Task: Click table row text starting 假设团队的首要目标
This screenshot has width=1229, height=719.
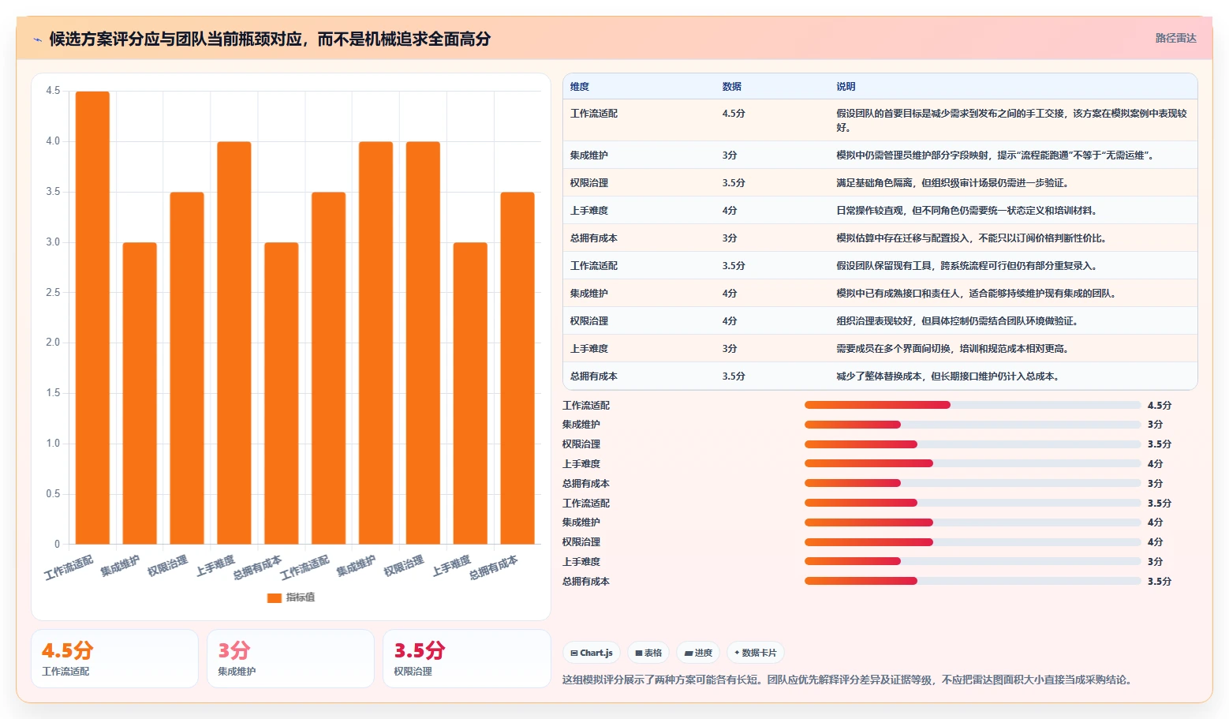Action: tap(1011, 120)
